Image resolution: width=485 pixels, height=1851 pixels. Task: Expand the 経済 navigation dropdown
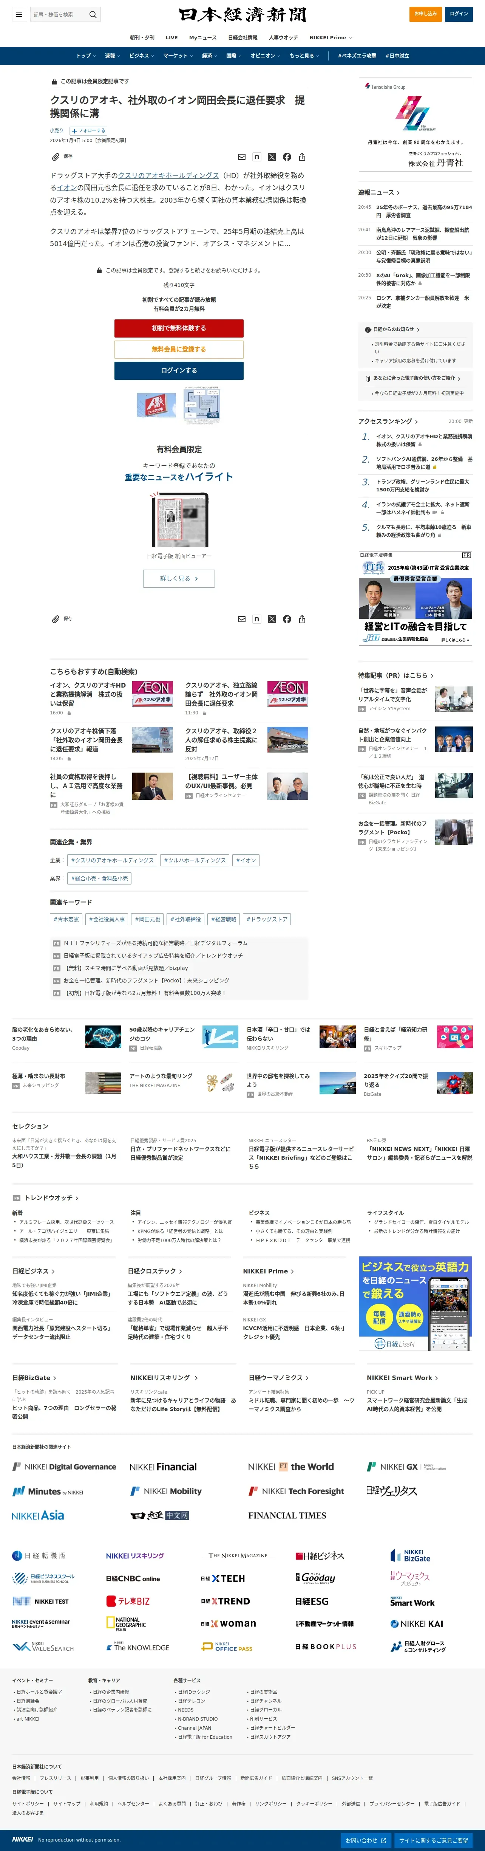[209, 56]
